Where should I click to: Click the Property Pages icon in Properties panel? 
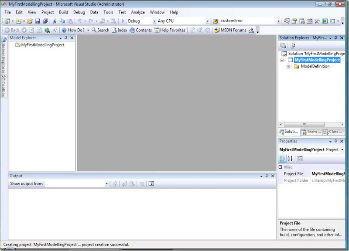click(x=300, y=159)
